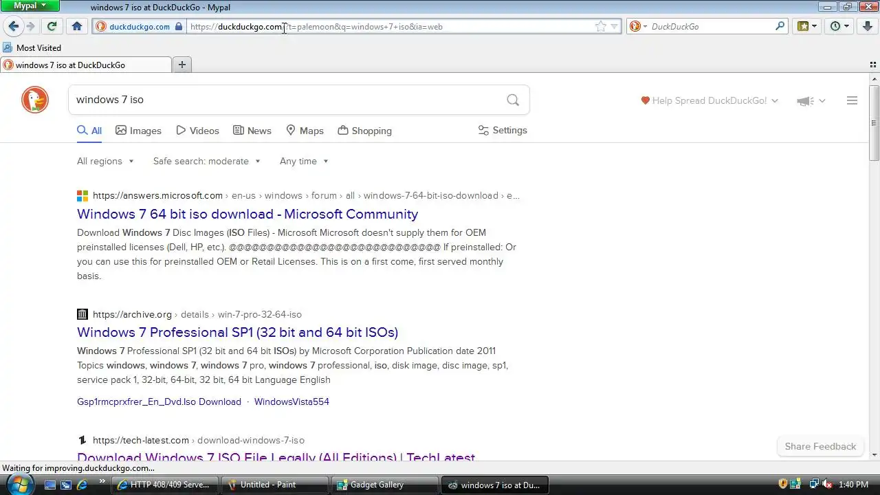
Task: Submit search with the magnifier button
Action: point(513,100)
